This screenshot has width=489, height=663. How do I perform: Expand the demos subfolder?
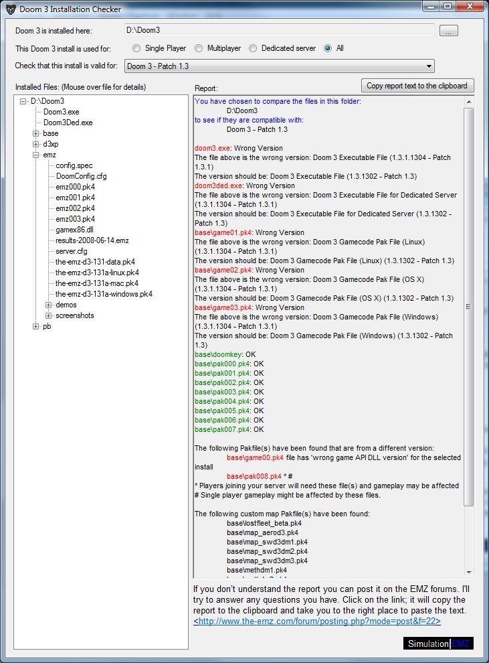[x=49, y=305]
